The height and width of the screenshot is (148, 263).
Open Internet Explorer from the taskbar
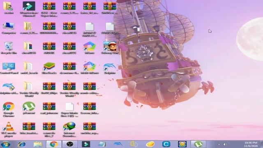pos(22,144)
